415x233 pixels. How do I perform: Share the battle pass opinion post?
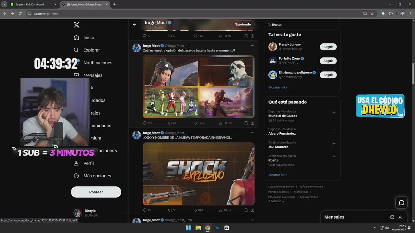click(x=253, y=123)
